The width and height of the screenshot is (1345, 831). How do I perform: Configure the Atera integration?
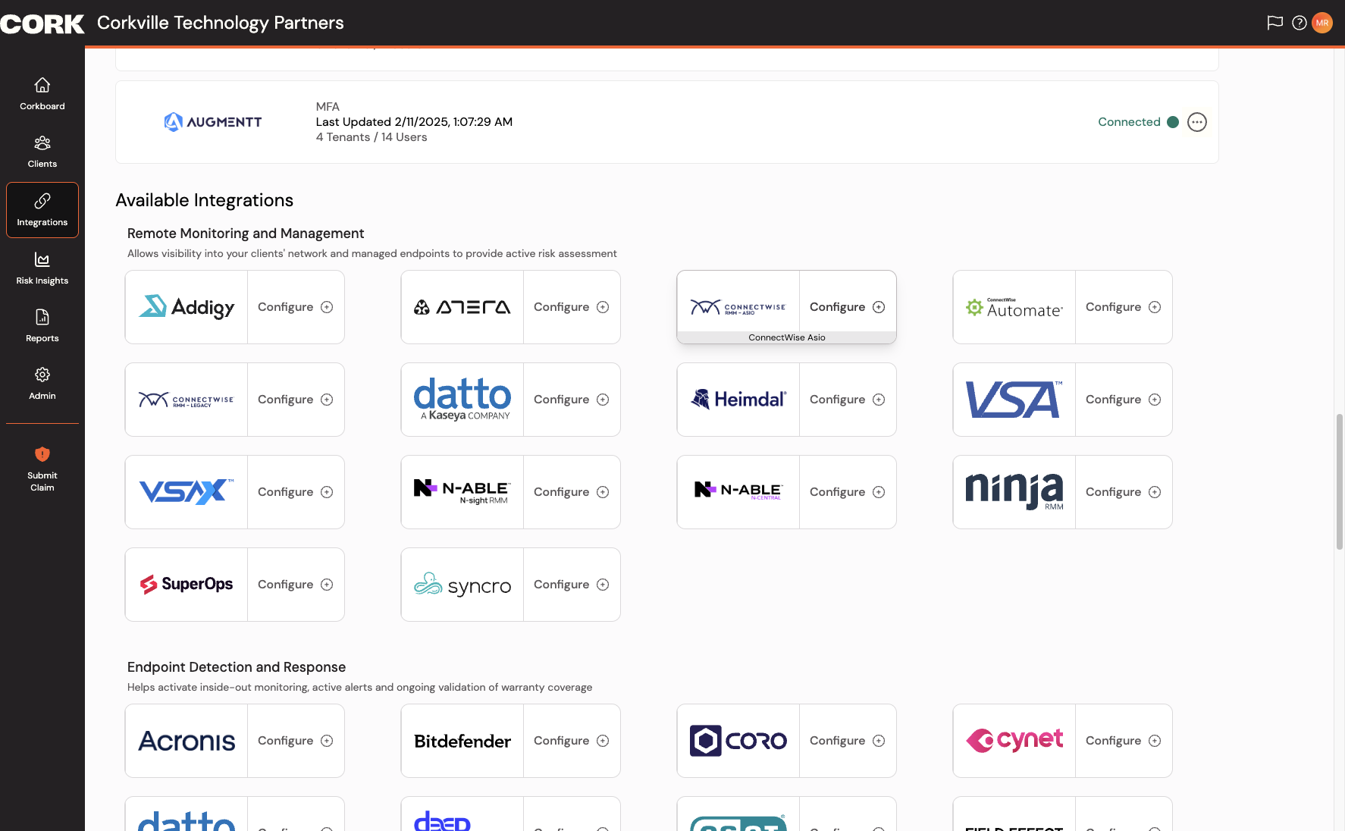click(x=572, y=307)
